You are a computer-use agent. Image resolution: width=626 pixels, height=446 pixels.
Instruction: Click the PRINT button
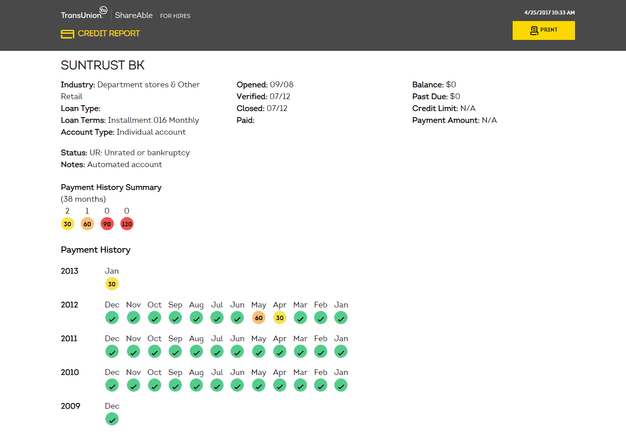[544, 30]
